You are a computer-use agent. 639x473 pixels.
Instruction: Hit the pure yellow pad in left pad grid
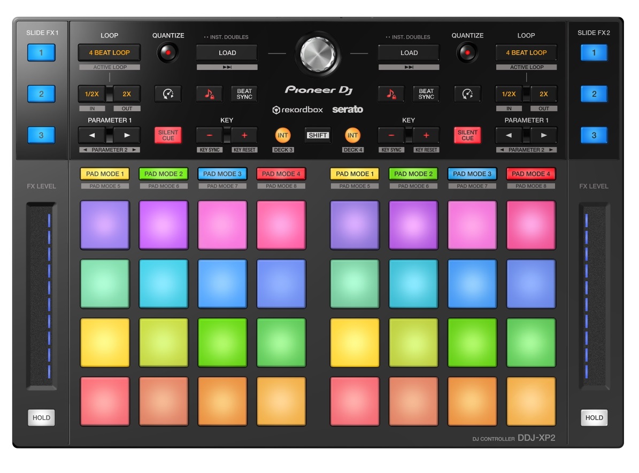(105, 343)
